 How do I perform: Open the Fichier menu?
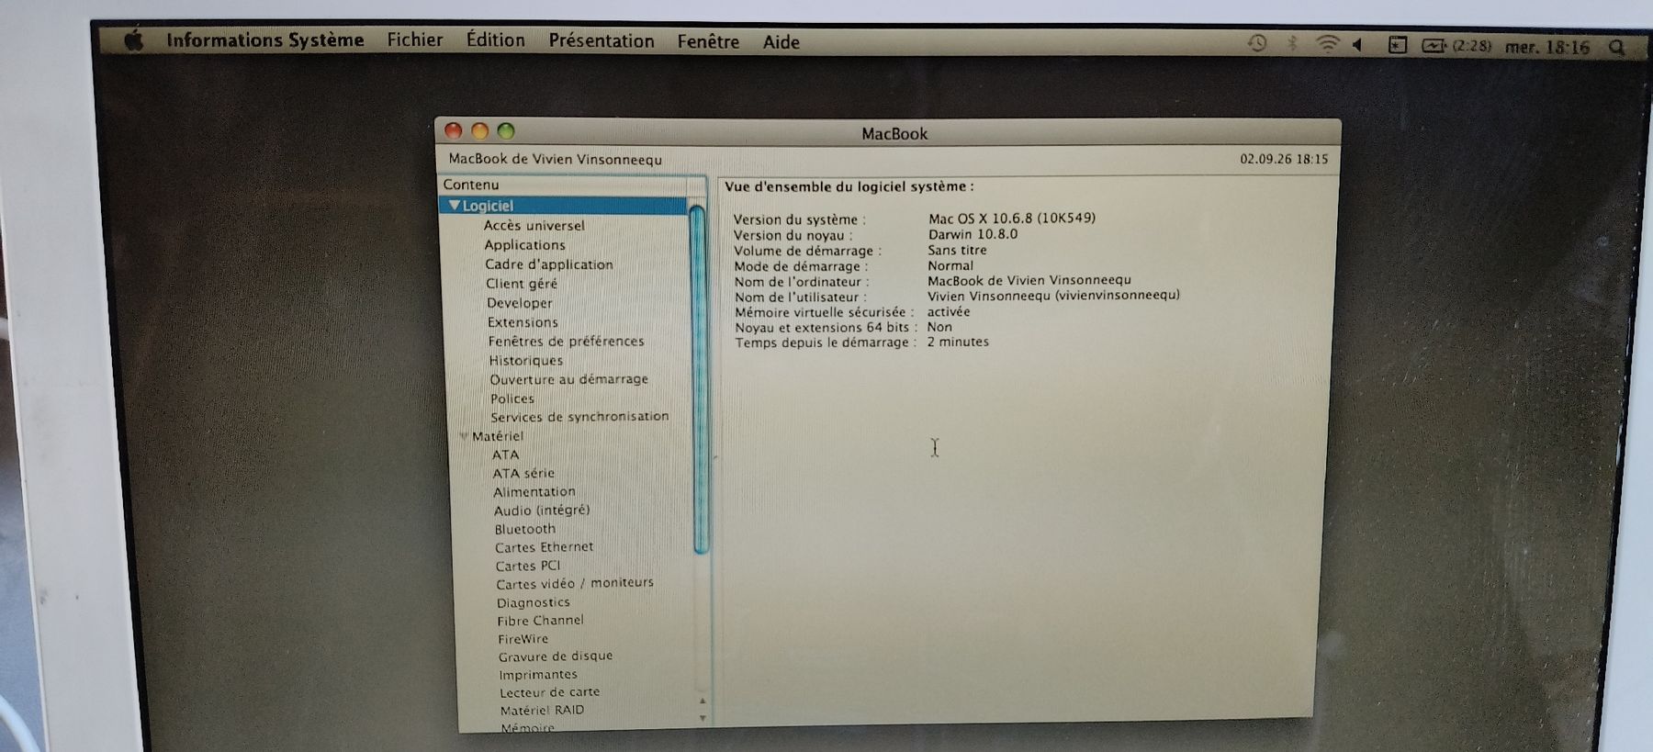(x=414, y=39)
